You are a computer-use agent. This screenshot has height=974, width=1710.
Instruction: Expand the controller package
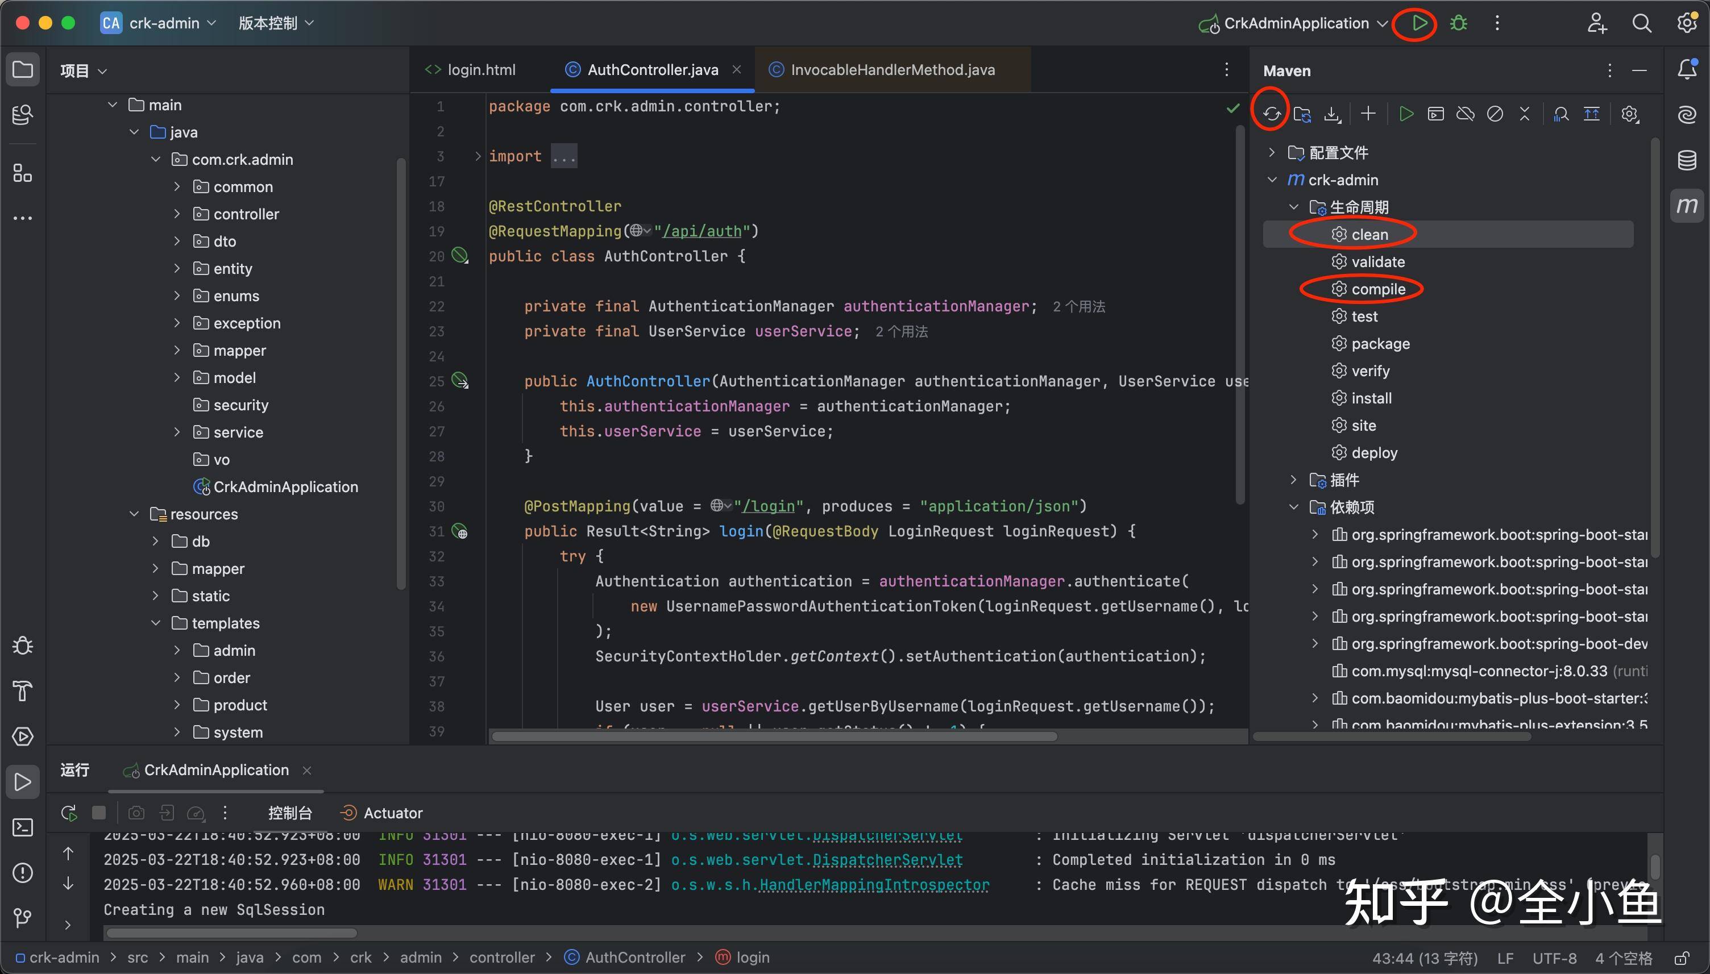177,214
